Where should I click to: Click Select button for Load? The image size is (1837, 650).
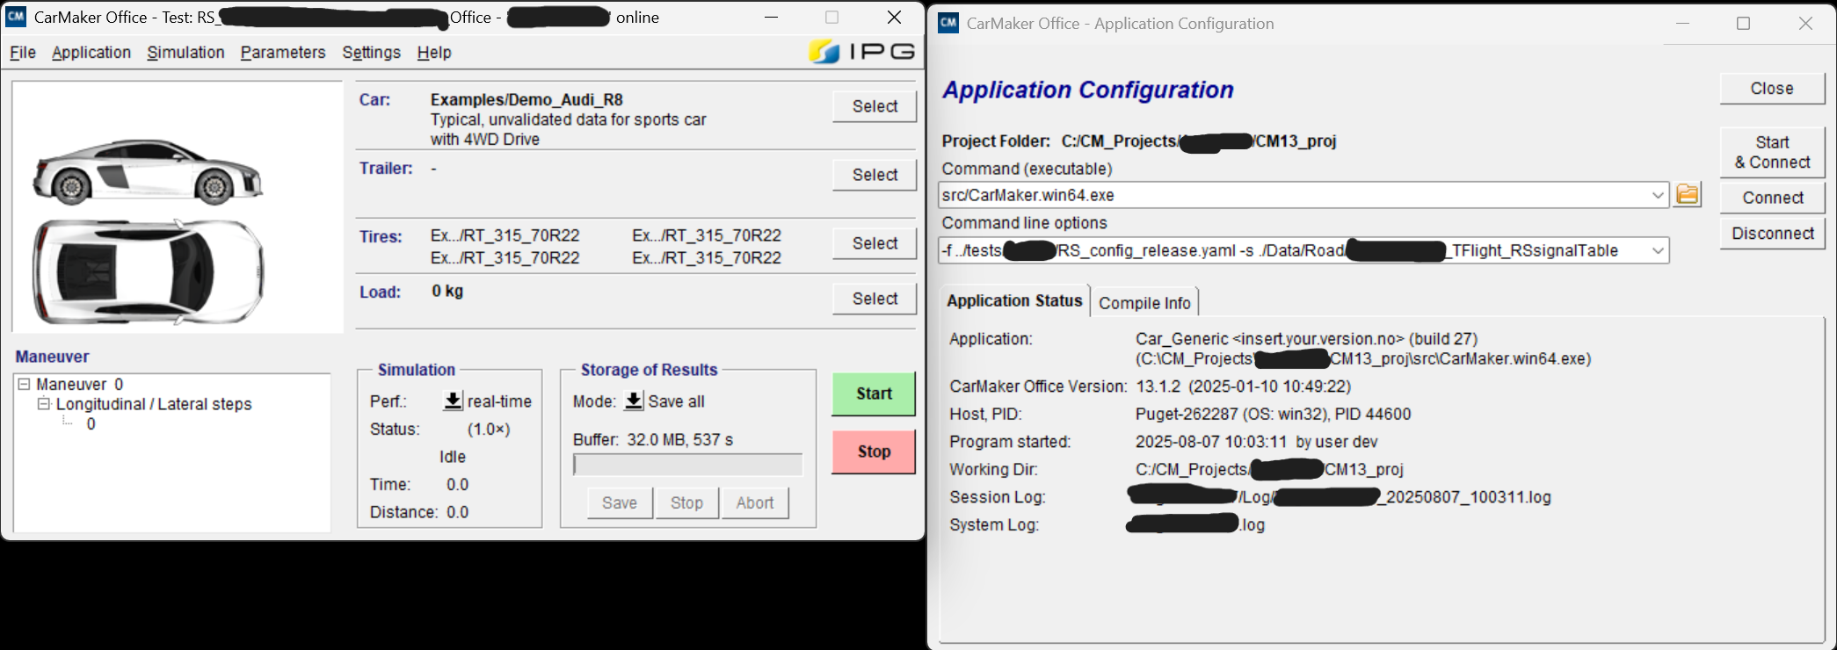(875, 299)
